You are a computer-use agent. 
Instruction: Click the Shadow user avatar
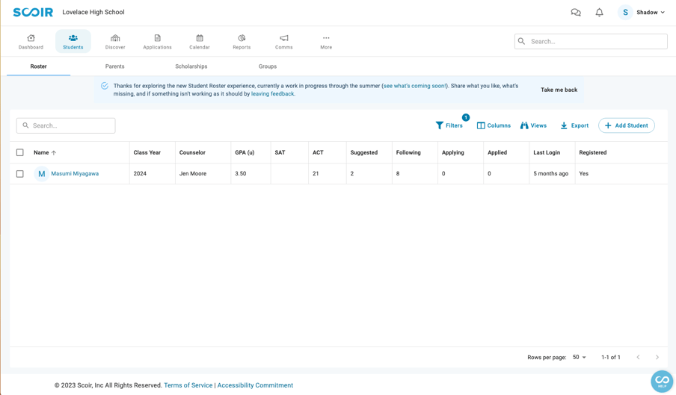[x=625, y=13]
